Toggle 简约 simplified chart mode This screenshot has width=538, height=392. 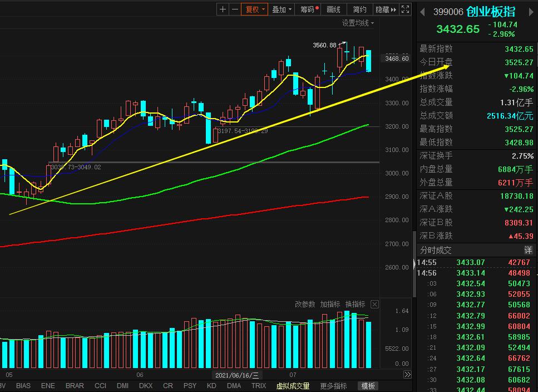pyautogui.click(x=360, y=9)
